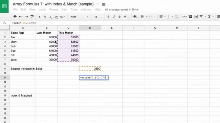Viewport: 220px width, 123px height.
Task: Select the Index & Matched cell
Action: (x=23, y=96)
